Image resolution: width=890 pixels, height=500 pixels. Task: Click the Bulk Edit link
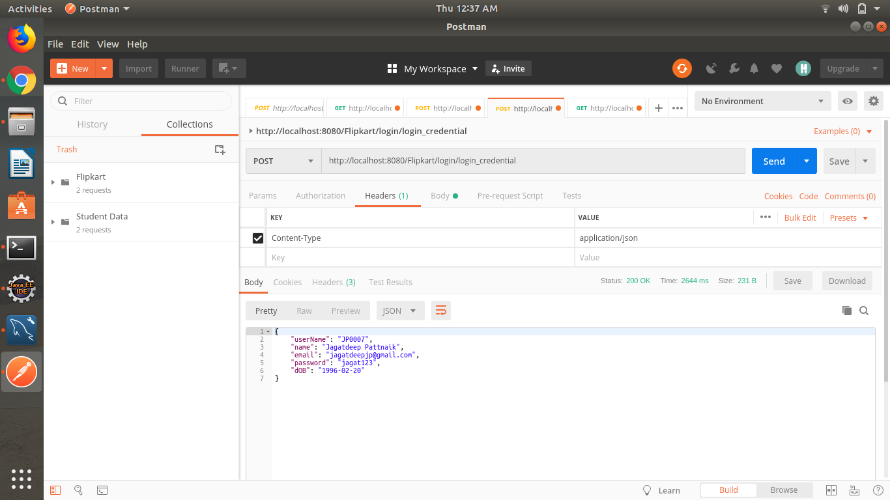tap(800, 217)
